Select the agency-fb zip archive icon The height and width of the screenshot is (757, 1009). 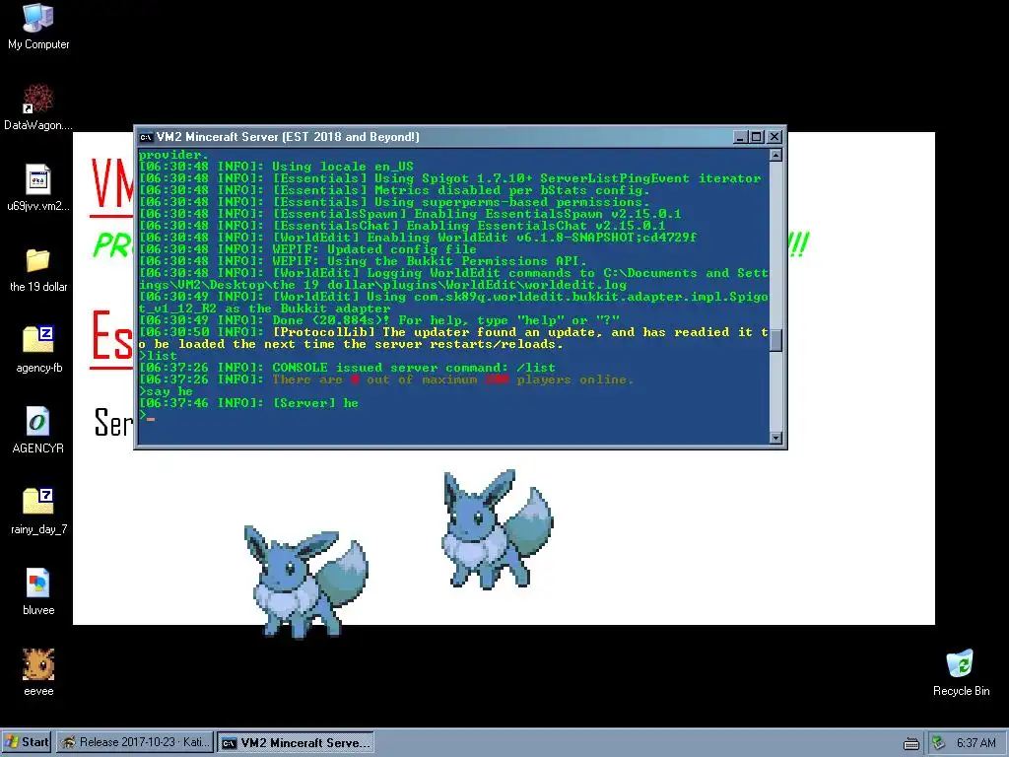[x=38, y=350]
